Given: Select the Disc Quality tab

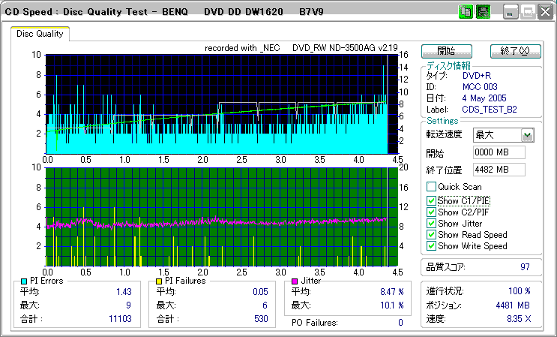Looking at the screenshot, I should pos(40,34).
